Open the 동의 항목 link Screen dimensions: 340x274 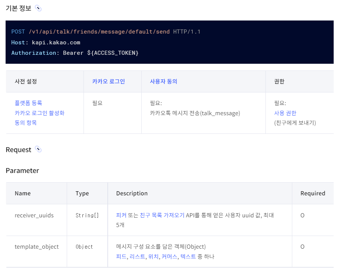[26, 123]
